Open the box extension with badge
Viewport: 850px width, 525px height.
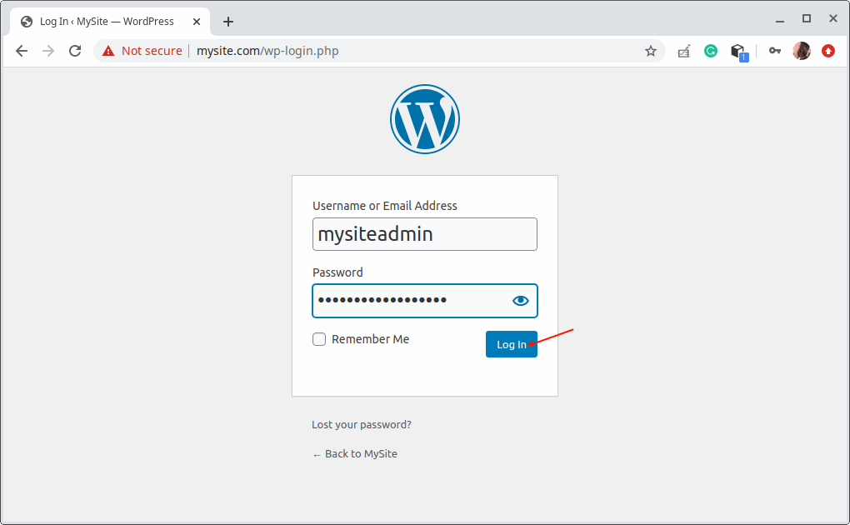(737, 52)
